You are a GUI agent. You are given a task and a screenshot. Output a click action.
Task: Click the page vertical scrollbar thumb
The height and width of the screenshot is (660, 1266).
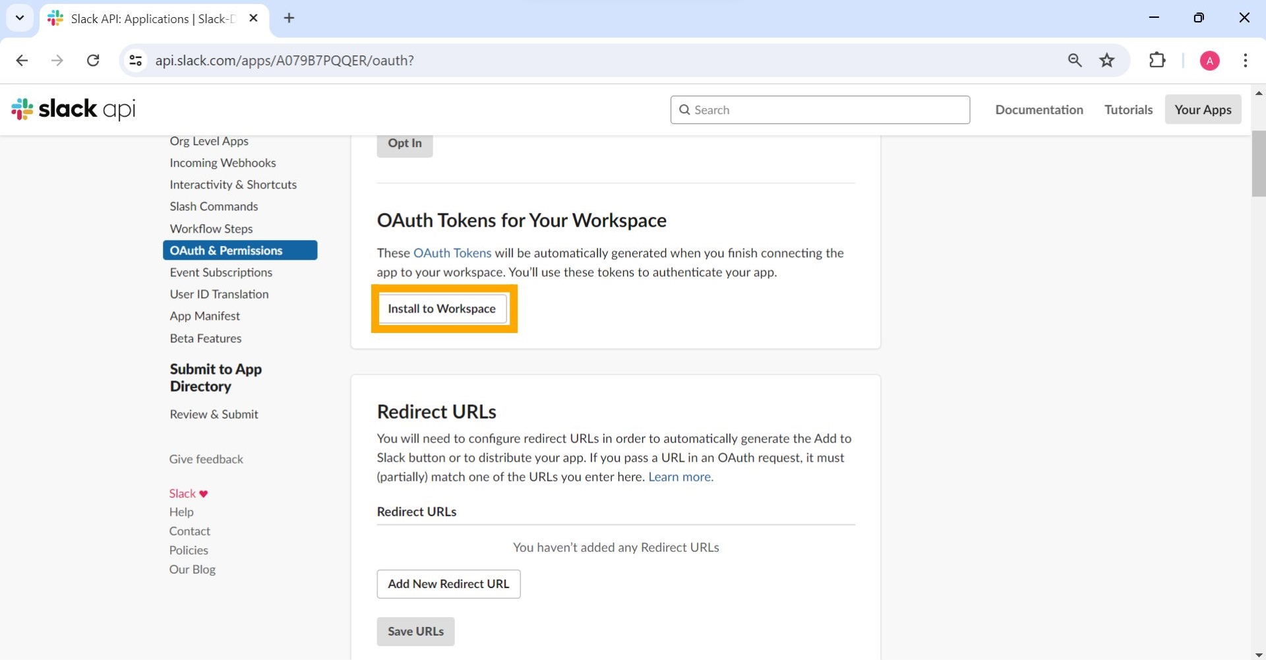point(1258,164)
